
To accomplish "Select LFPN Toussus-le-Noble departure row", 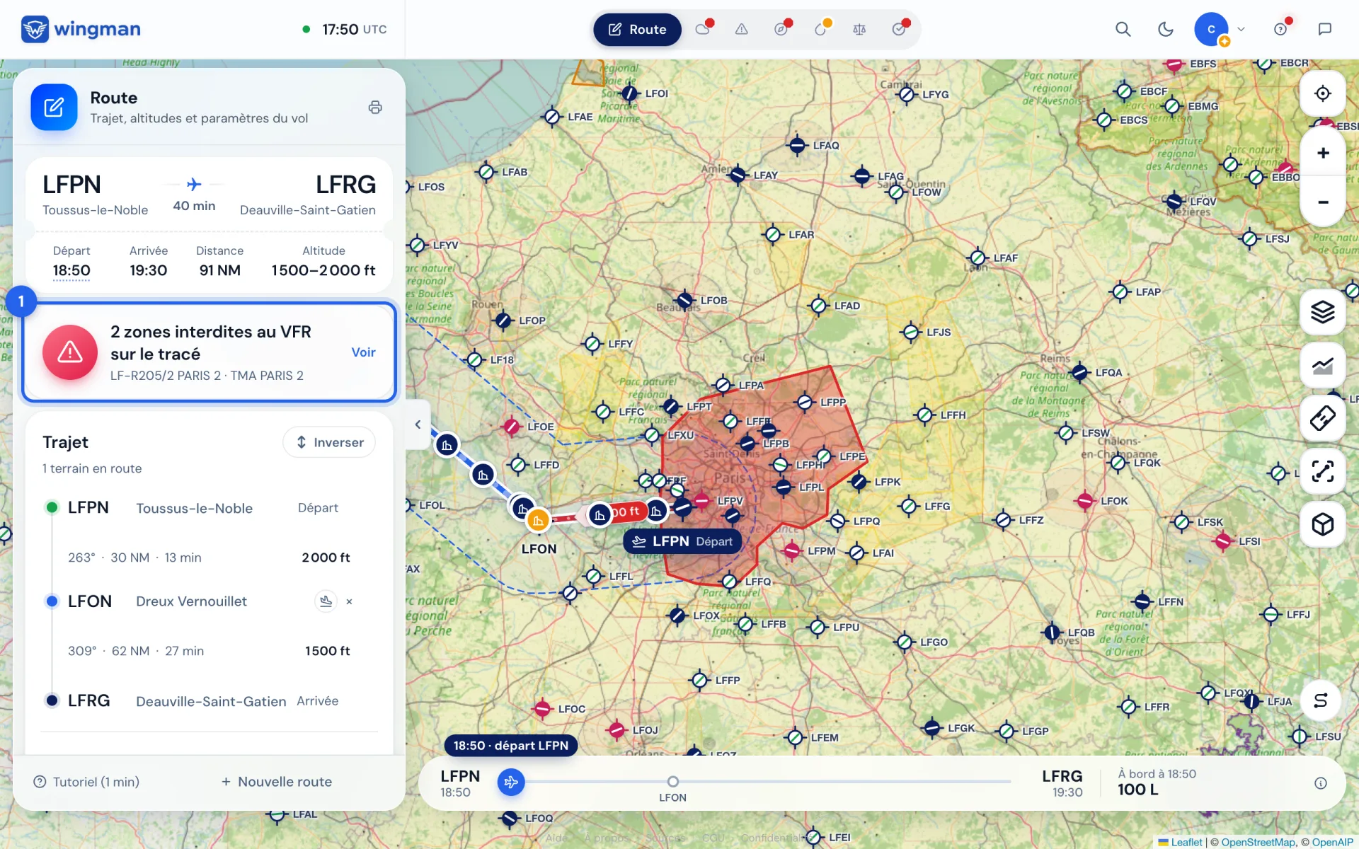I will click(210, 508).
